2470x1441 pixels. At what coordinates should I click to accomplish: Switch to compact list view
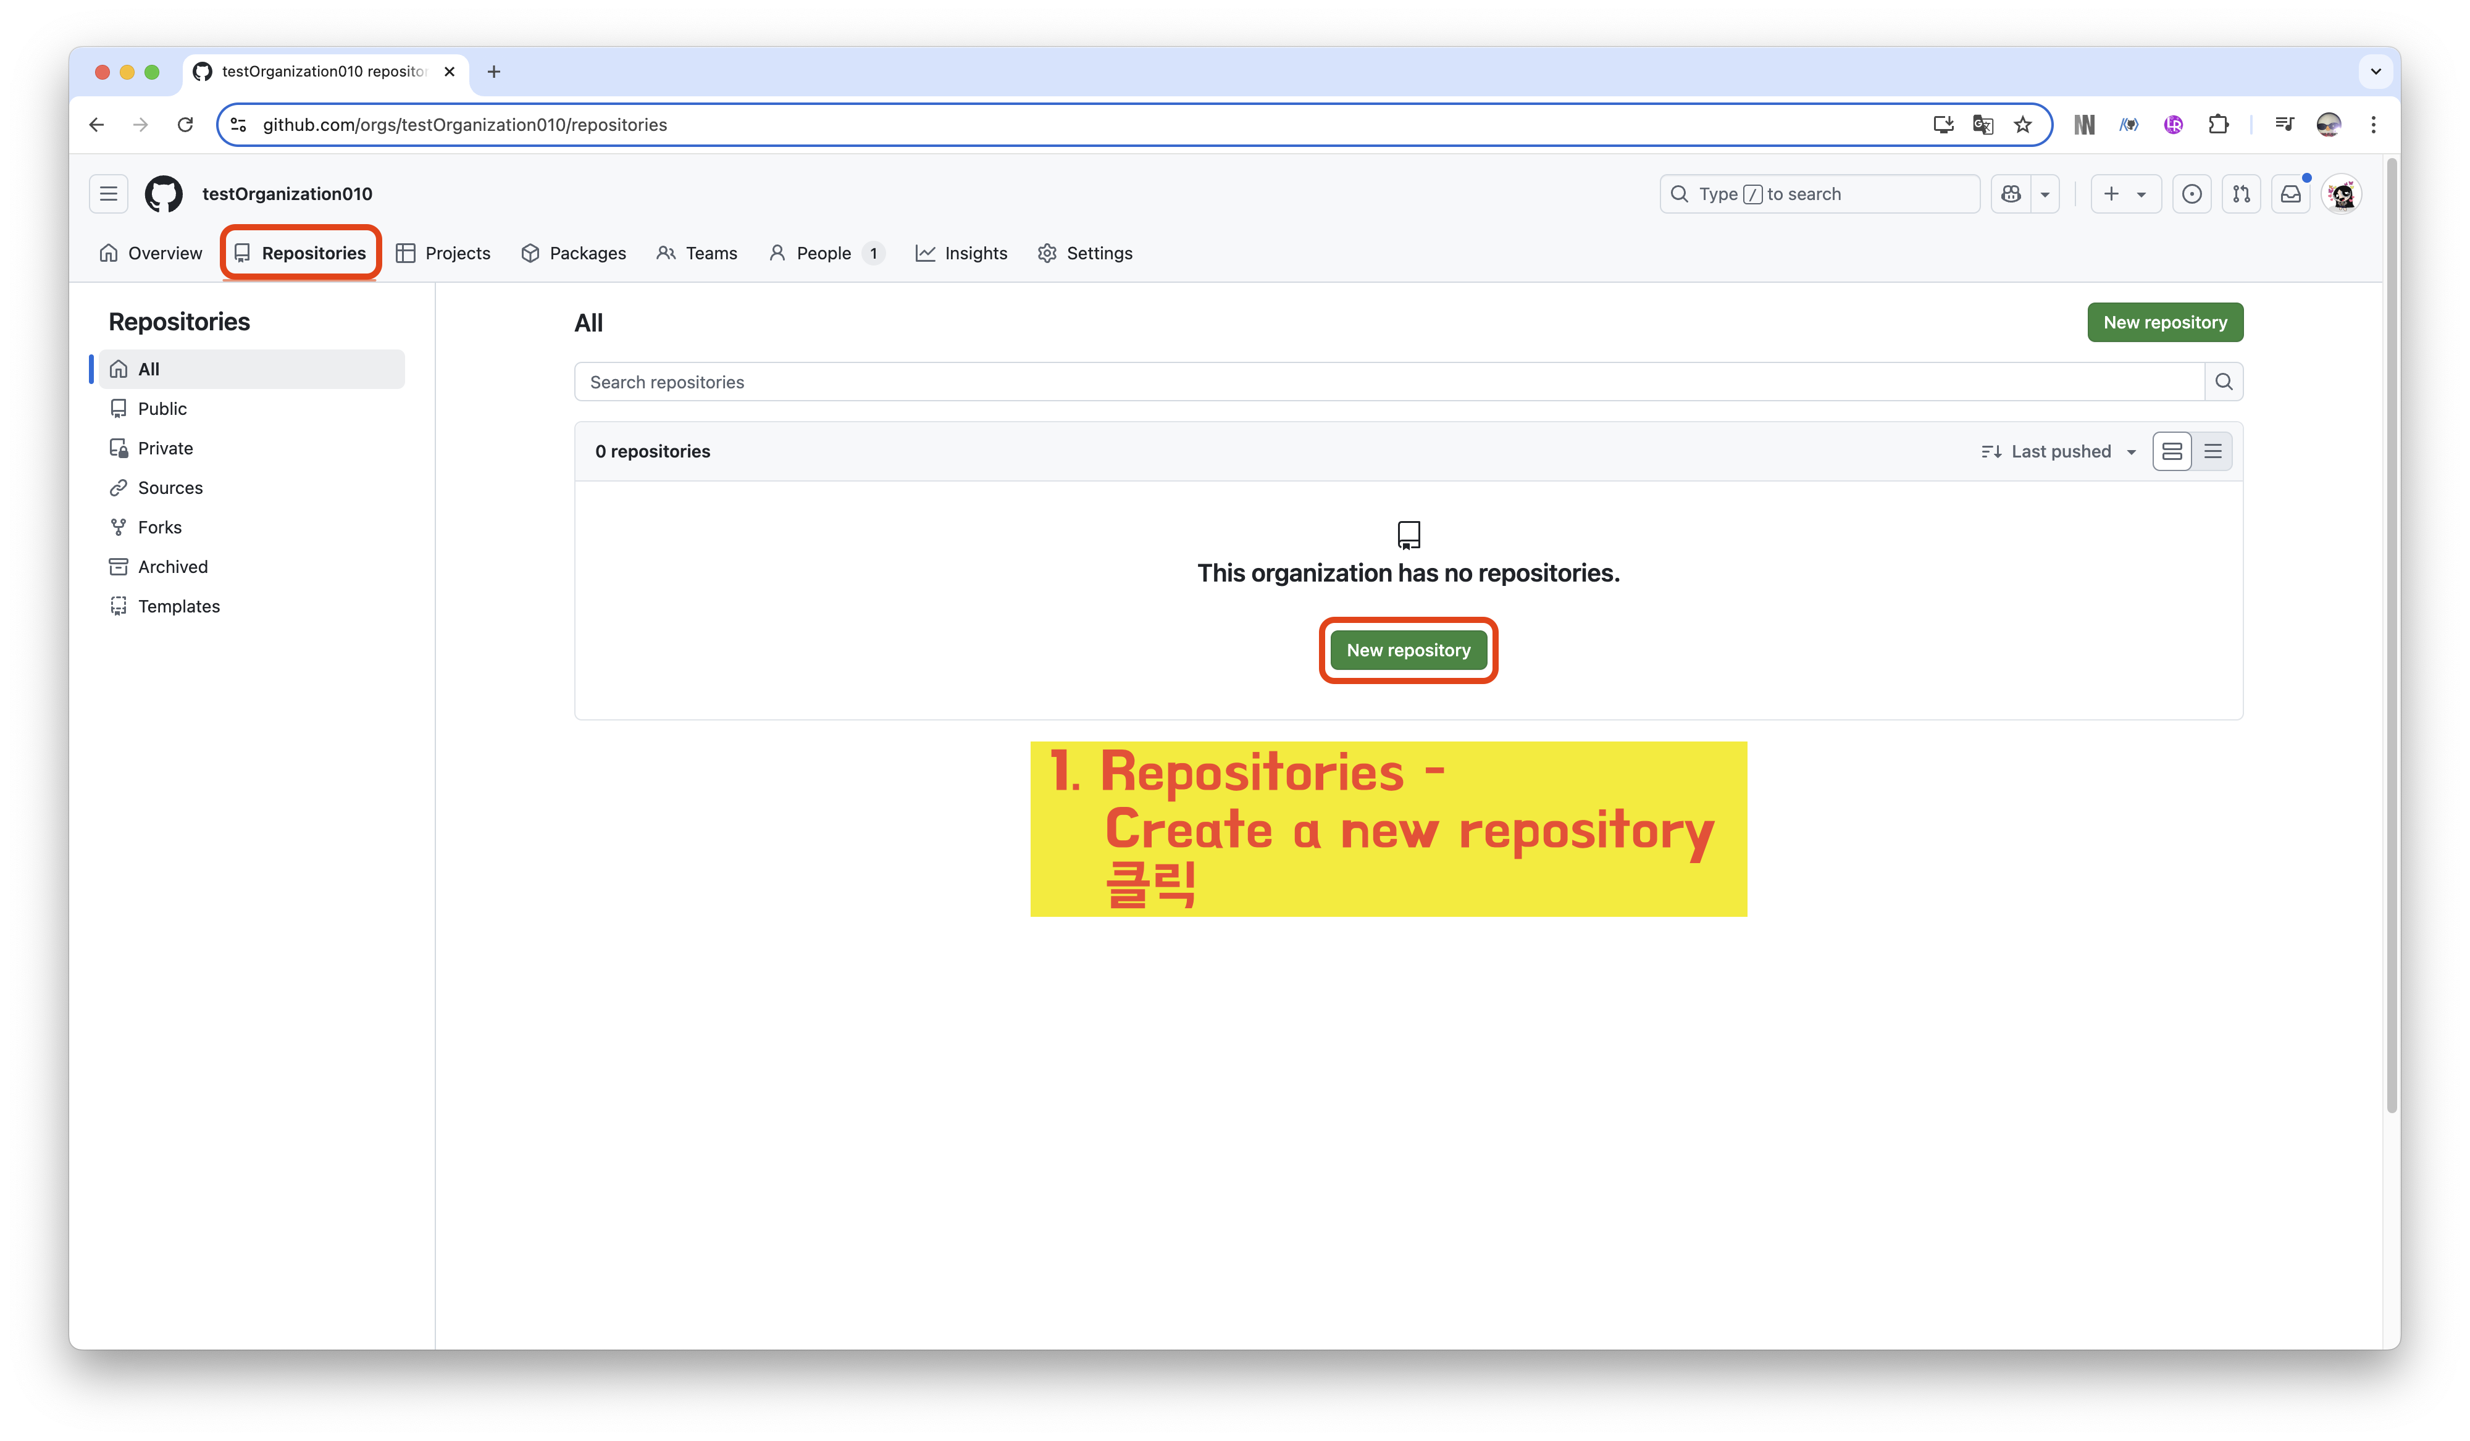[x=2213, y=452]
